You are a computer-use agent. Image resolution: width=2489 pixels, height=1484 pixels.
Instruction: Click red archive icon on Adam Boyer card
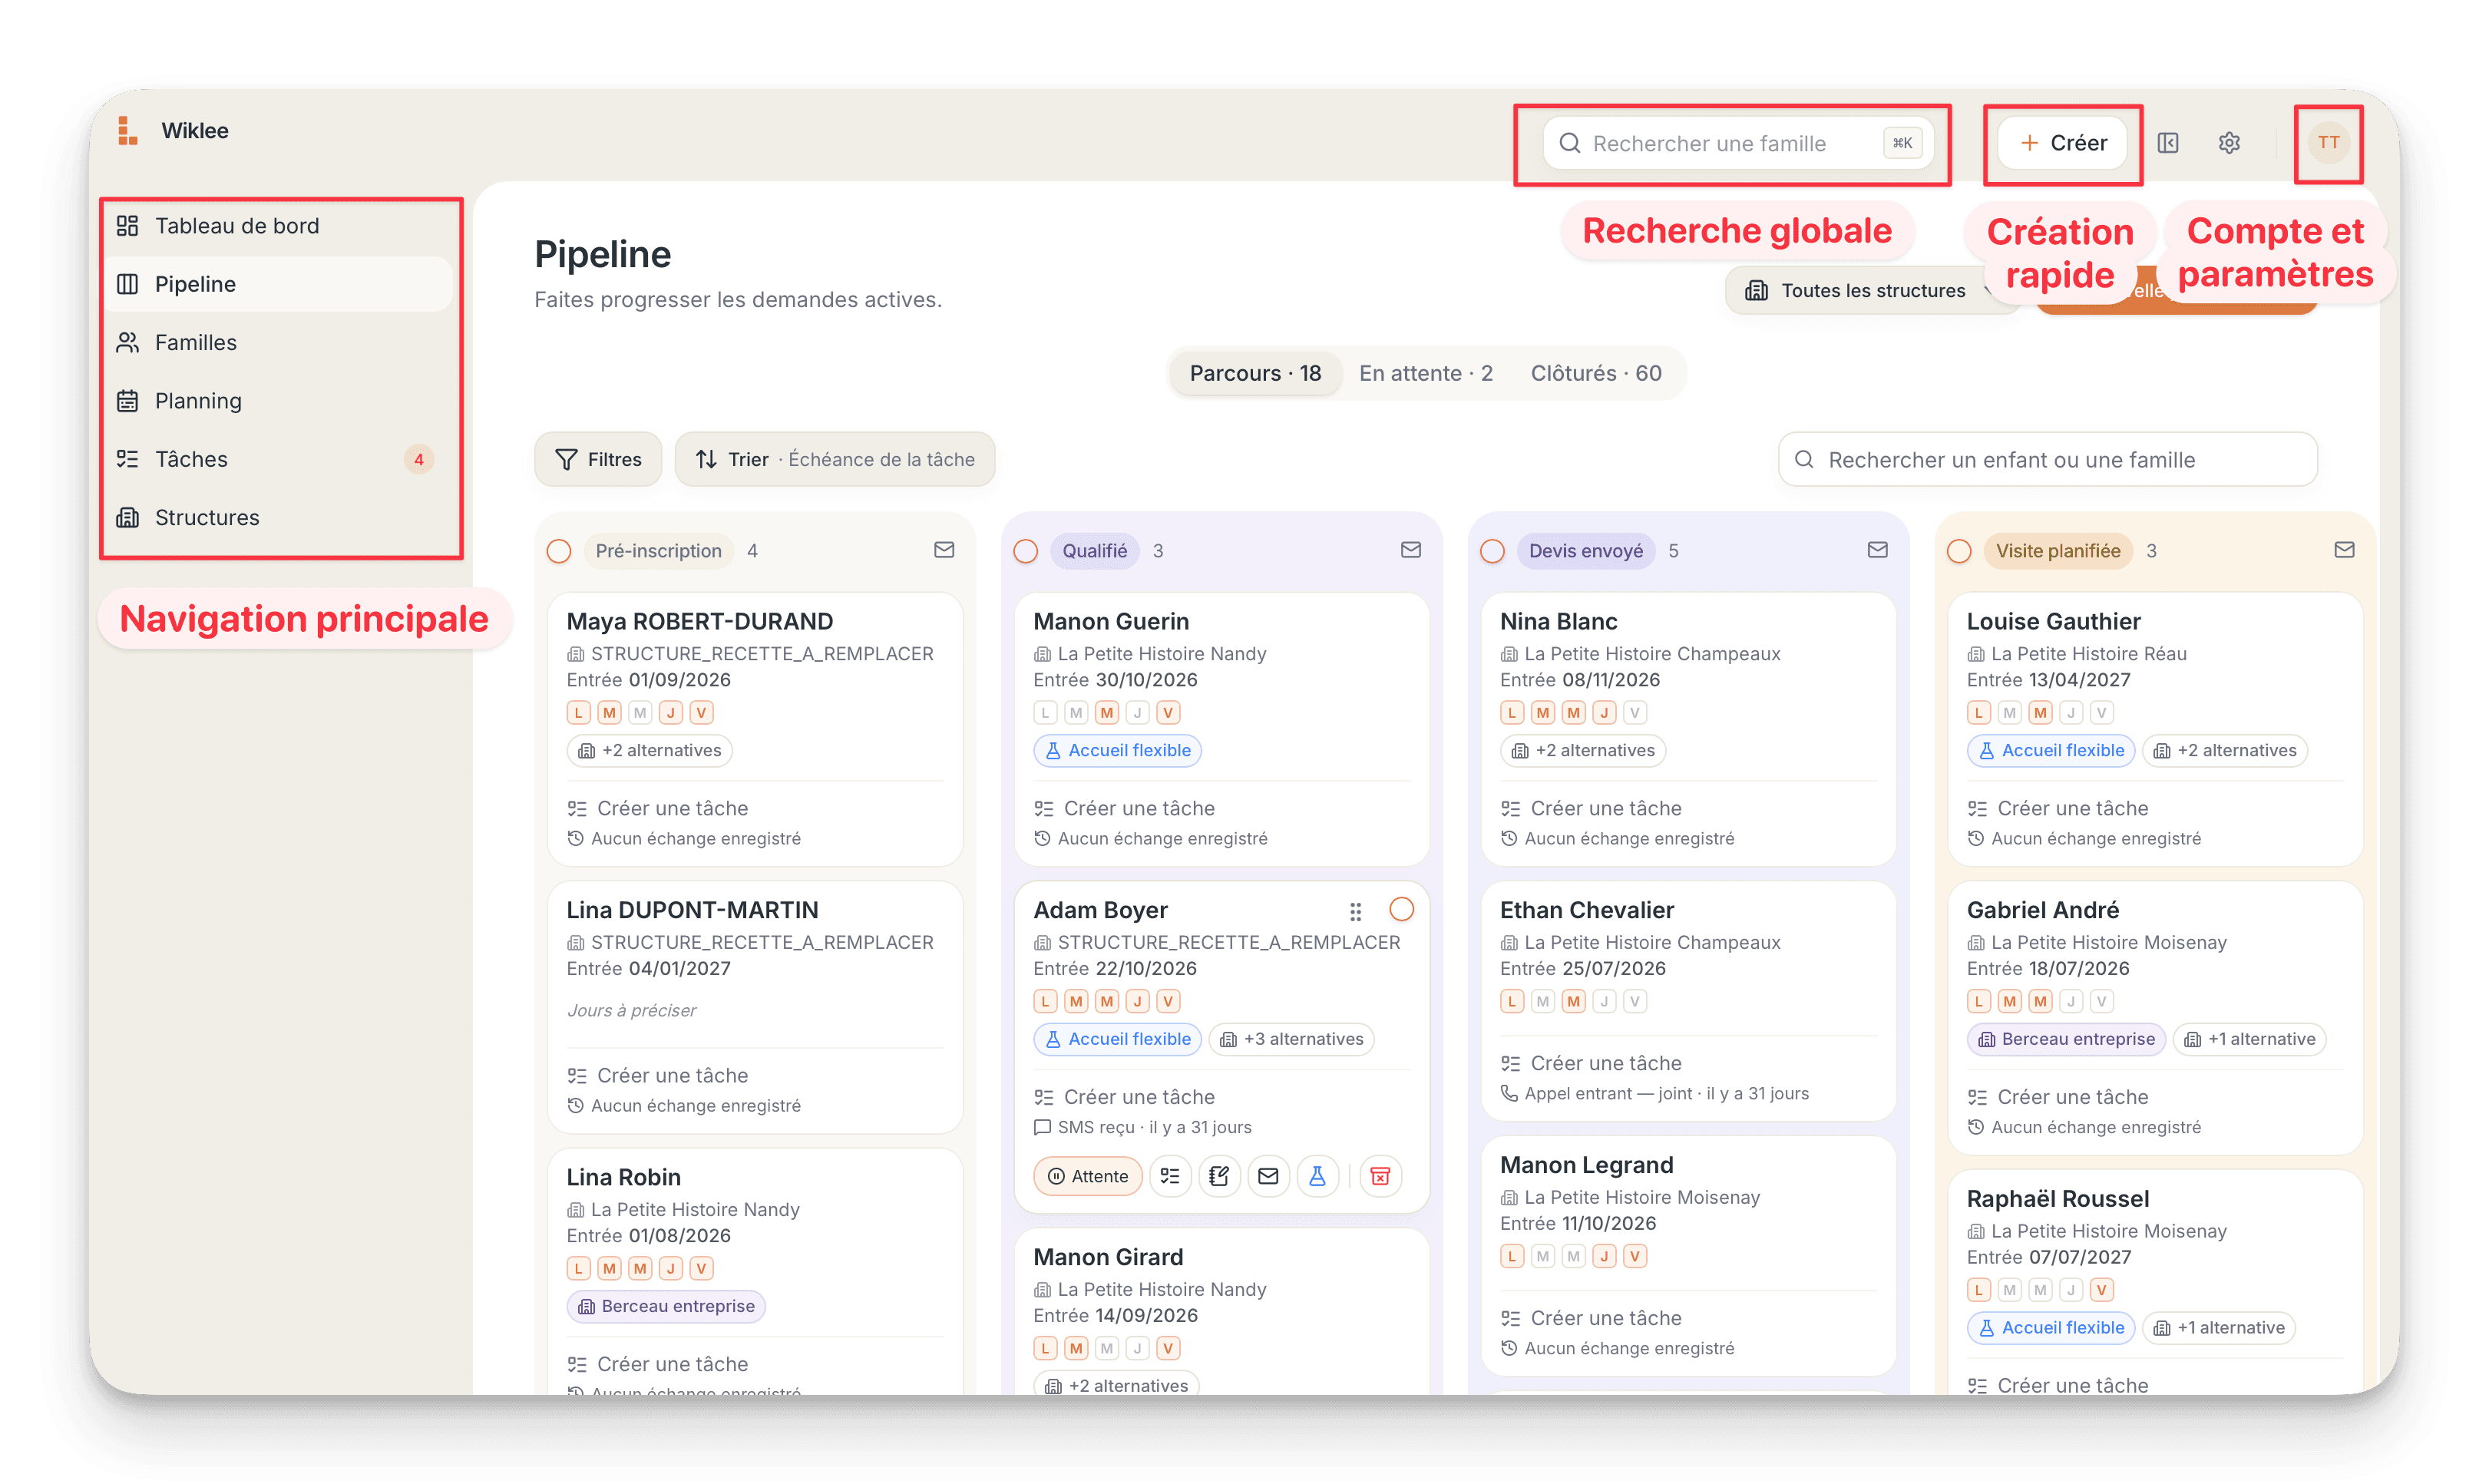click(x=1380, y=1176)
